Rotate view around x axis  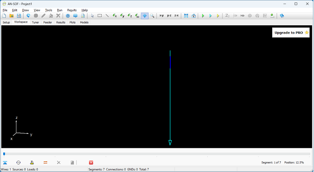click(114, 16)
